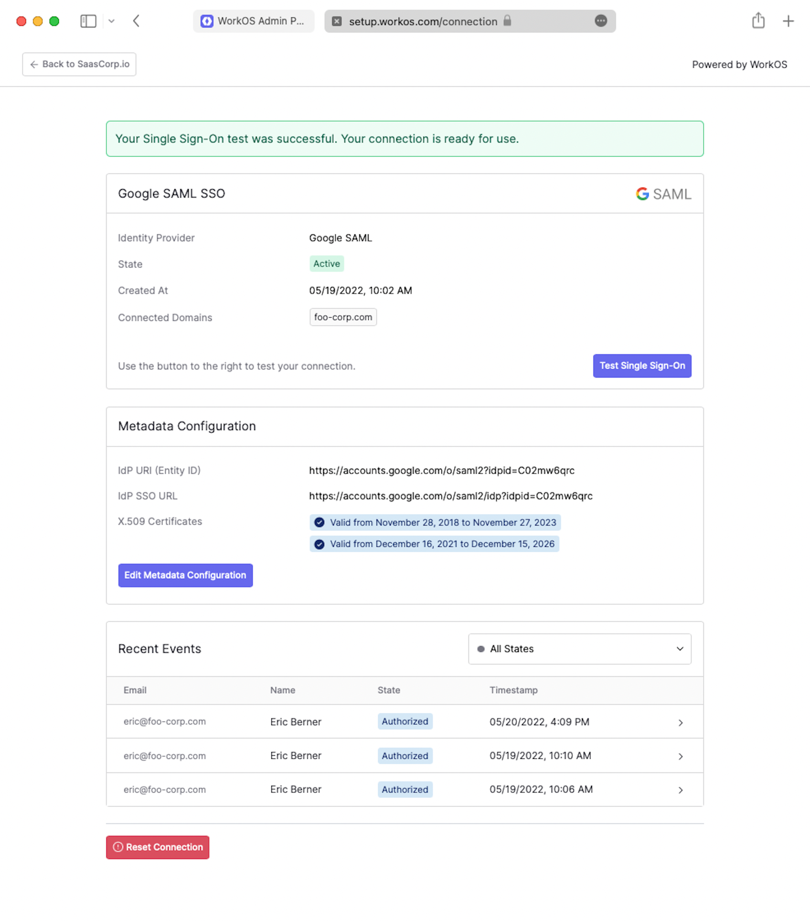The width and height of the screenshot is (810, 921).
Task: Switch to WorkOS Admin Portal tab
Action: [254, 21]
